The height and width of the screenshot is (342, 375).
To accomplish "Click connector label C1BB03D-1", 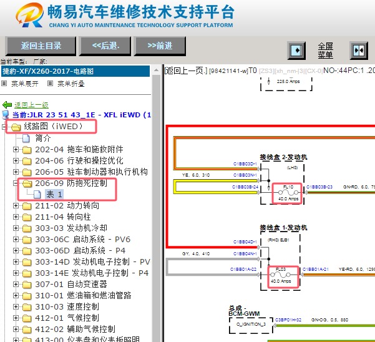I will (x=245, y=164).
